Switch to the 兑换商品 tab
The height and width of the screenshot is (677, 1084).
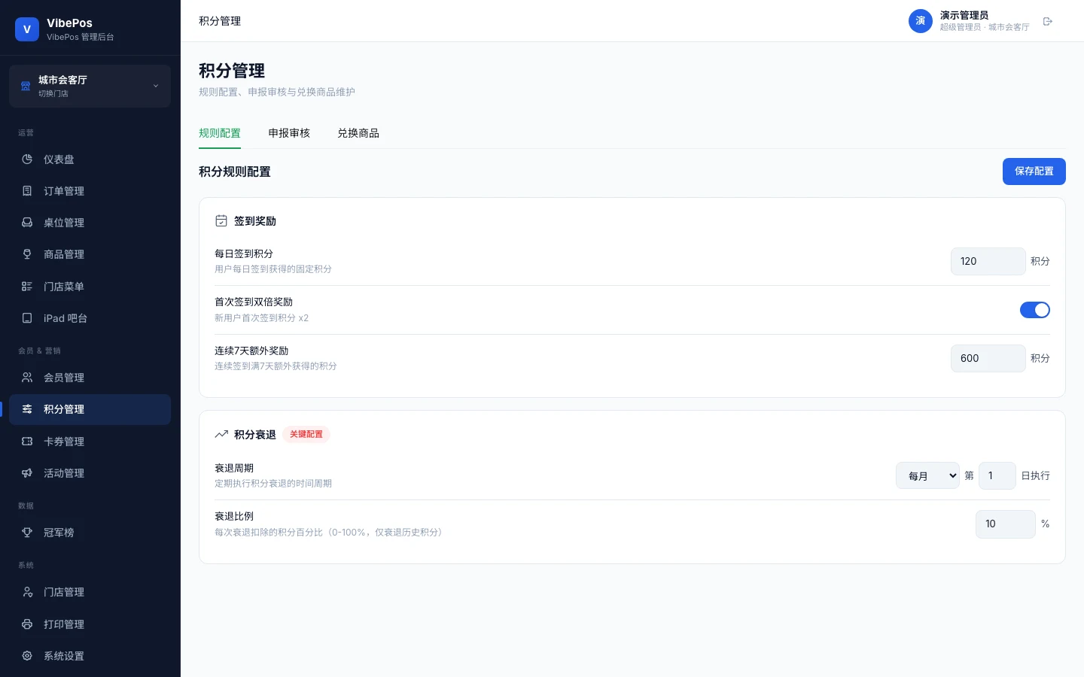click(x=358, y=133)
